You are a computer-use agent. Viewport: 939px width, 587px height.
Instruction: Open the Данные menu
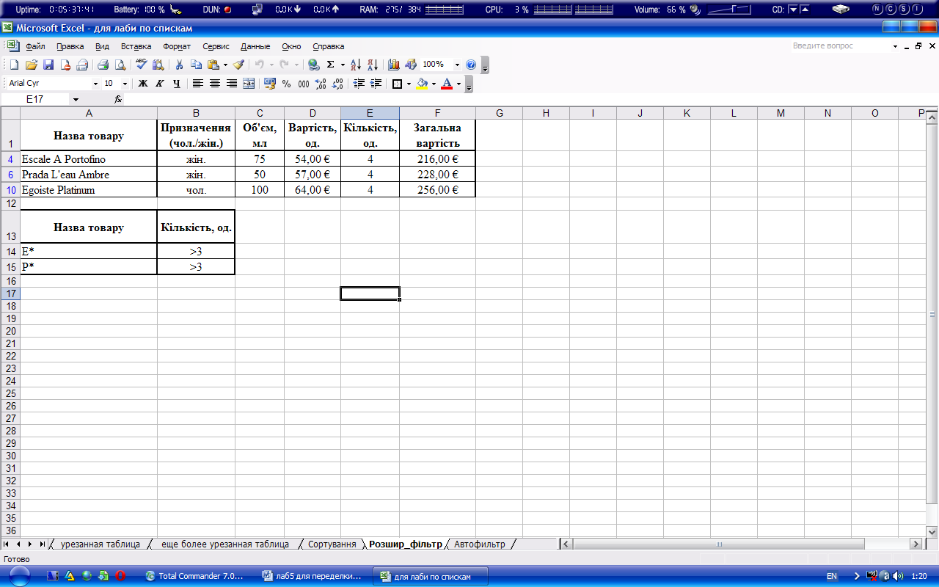[255, 46]
